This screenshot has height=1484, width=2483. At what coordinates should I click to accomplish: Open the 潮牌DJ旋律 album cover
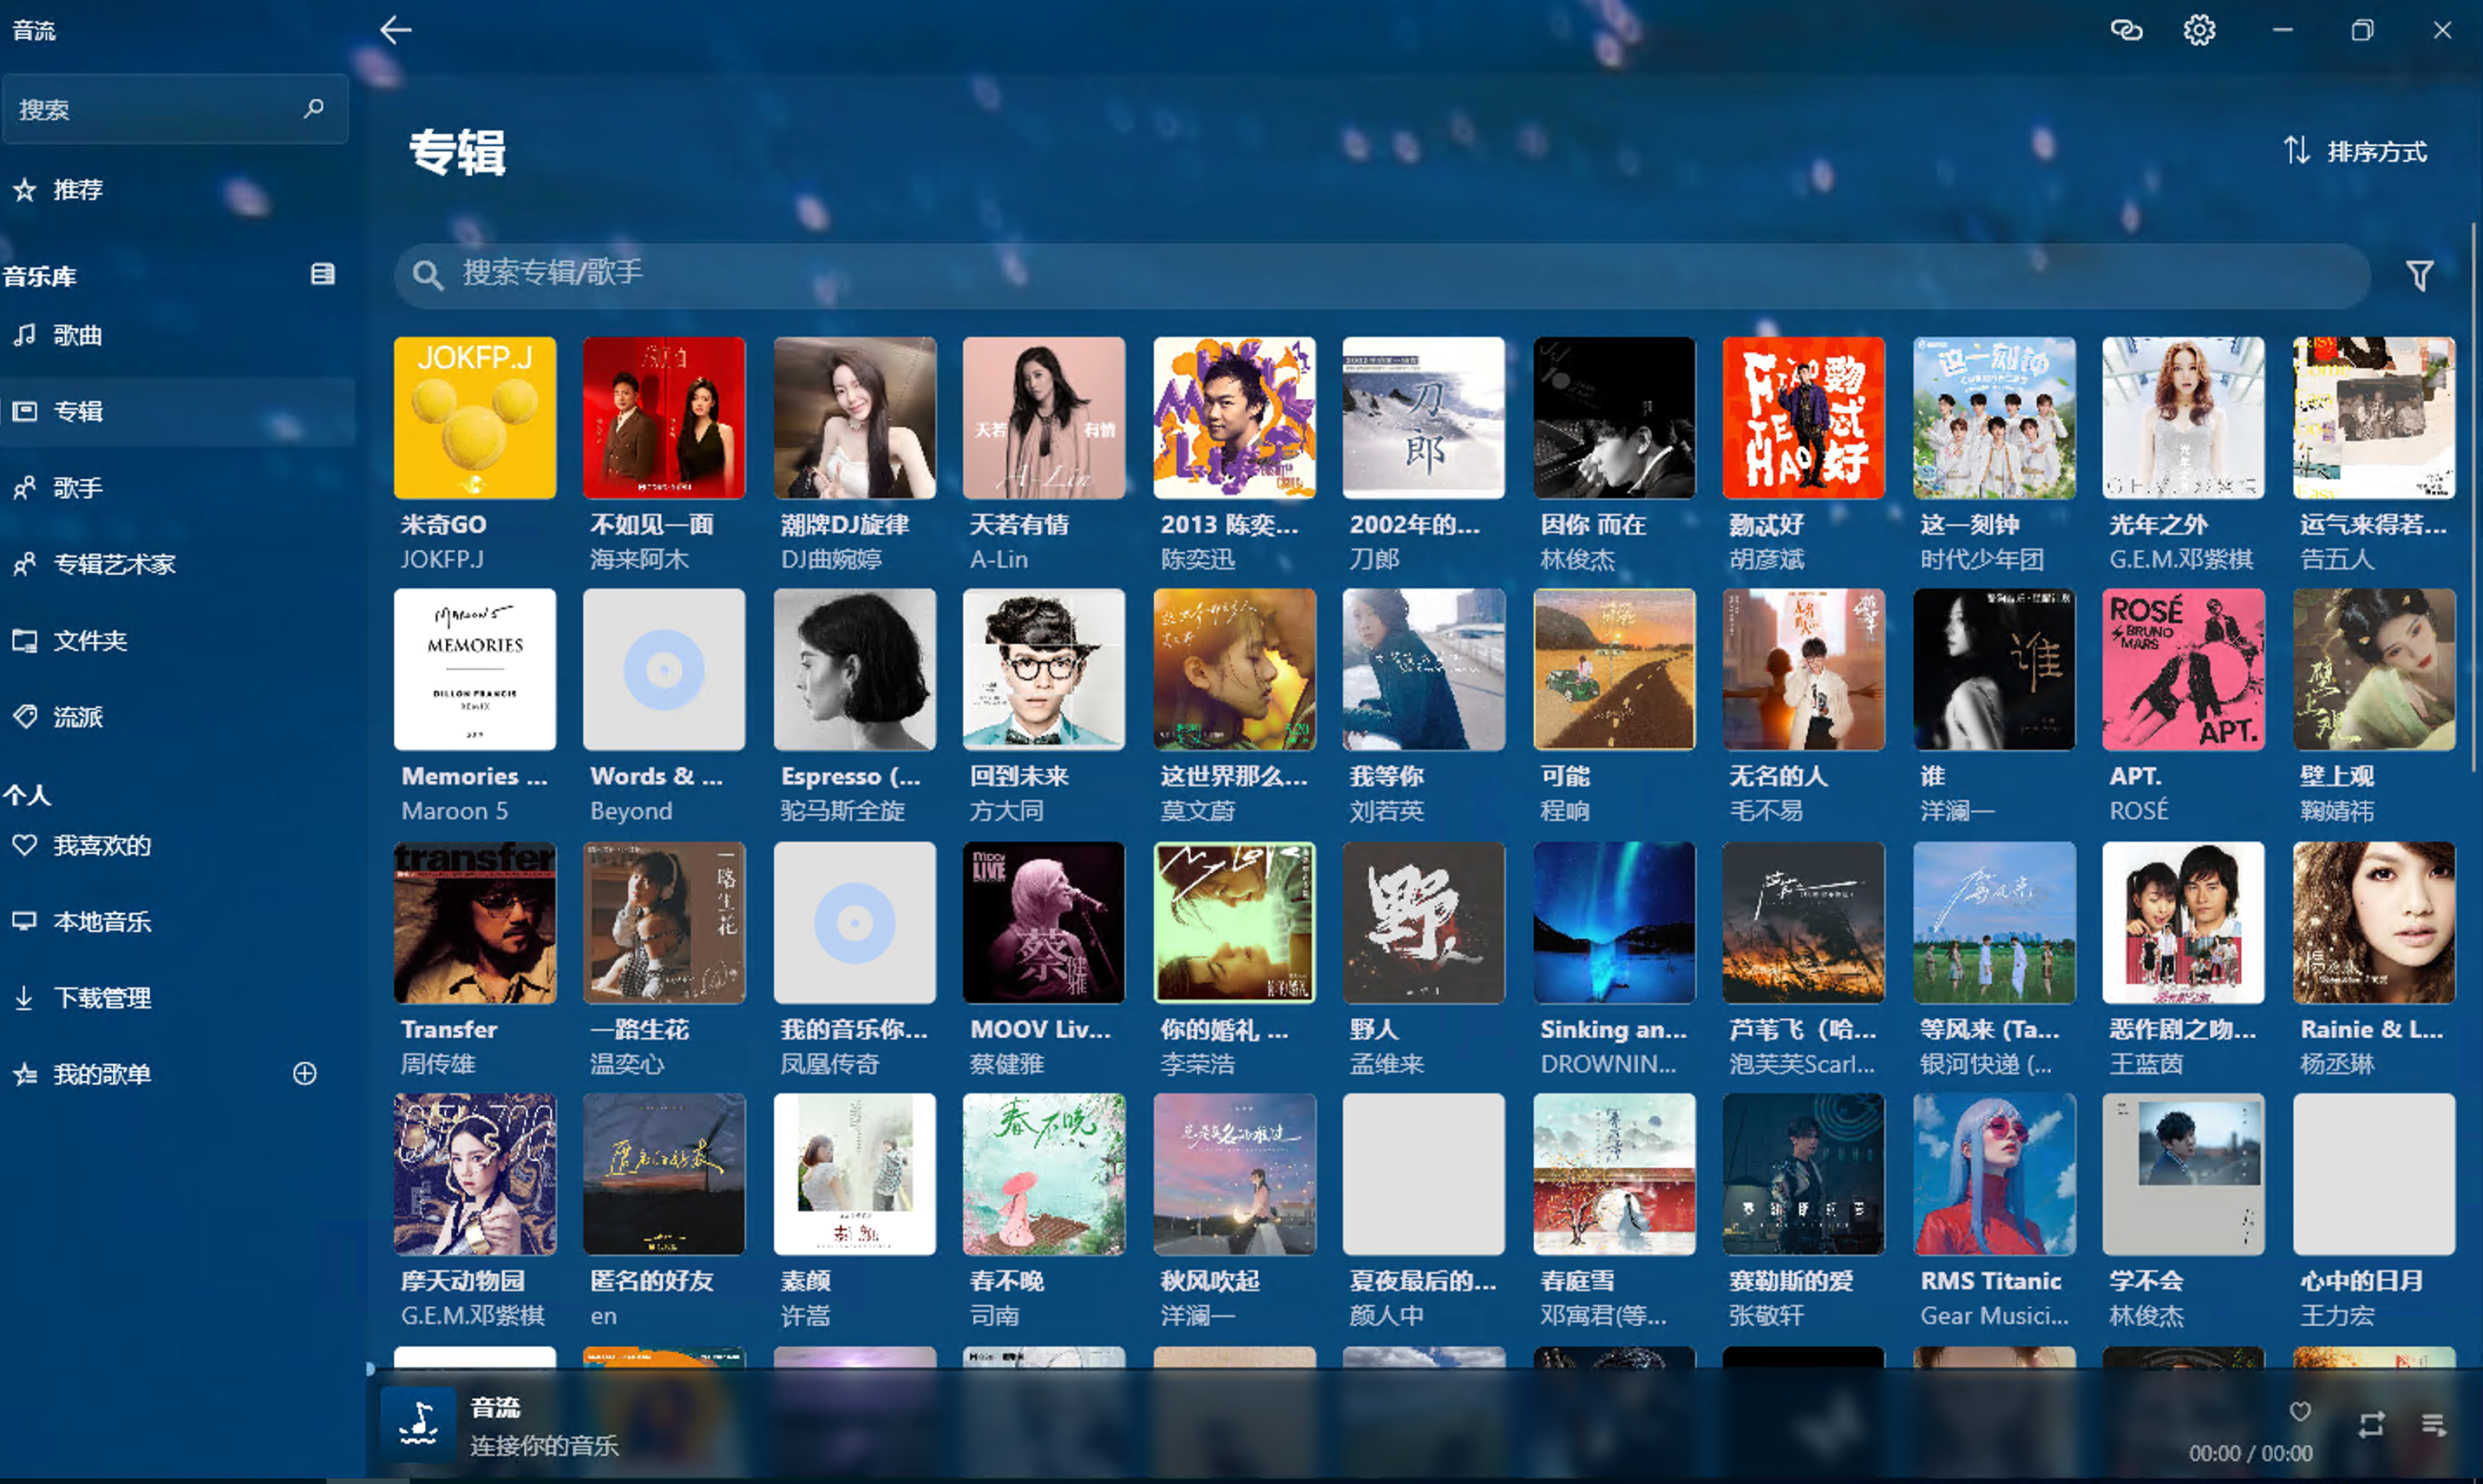pos(855,418)
